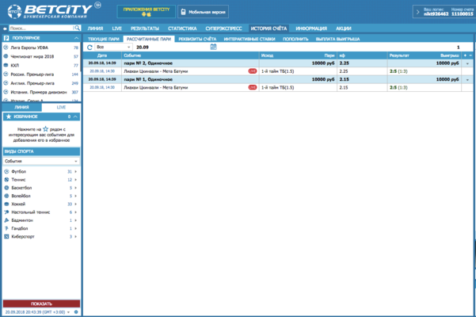Click the Tennis sport icon

pos(7,180)
